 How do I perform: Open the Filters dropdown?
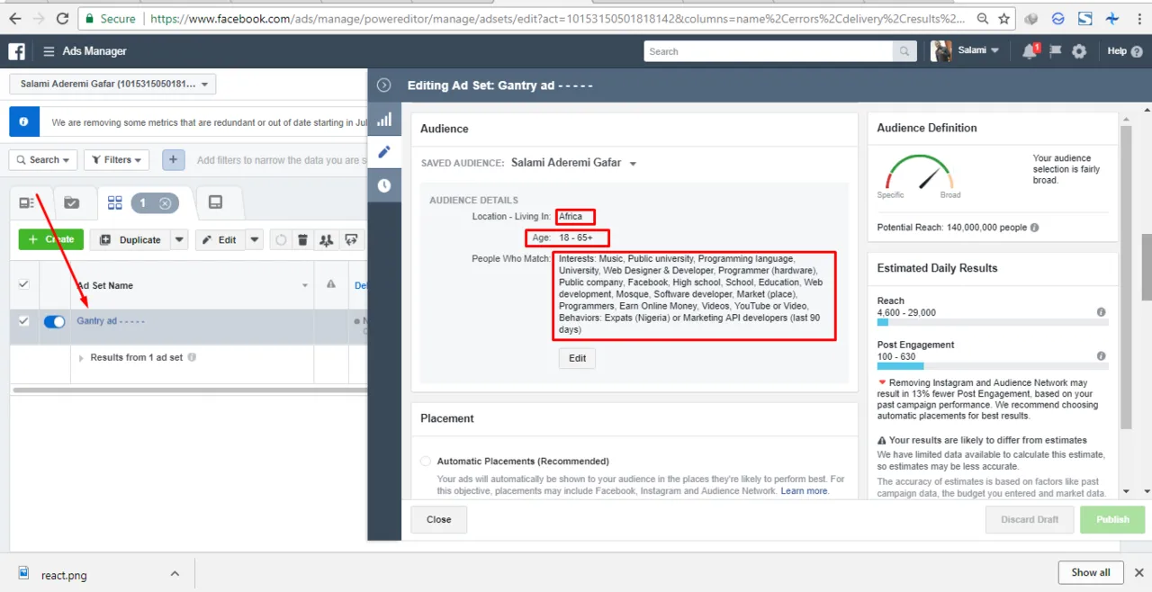[x=117, y=160]
